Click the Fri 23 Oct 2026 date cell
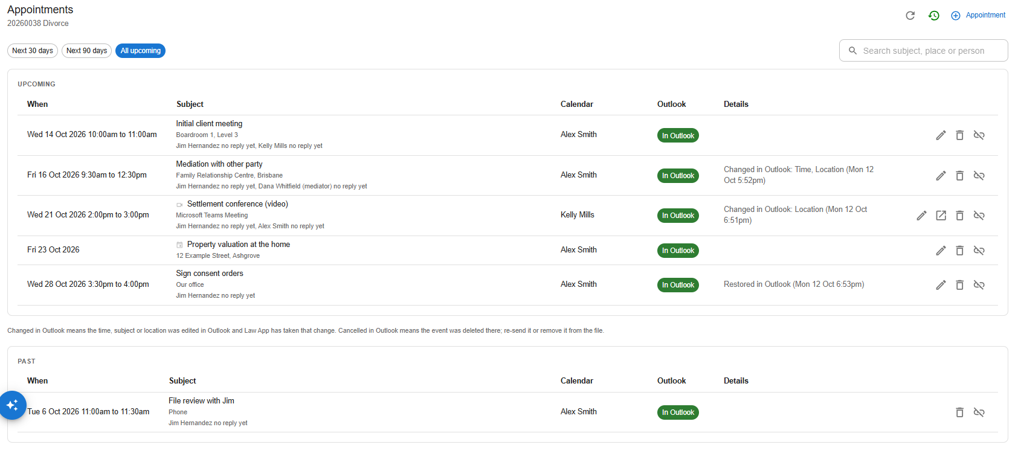The height and width of the screenshot is (462, 1021). tap(53, 250)
